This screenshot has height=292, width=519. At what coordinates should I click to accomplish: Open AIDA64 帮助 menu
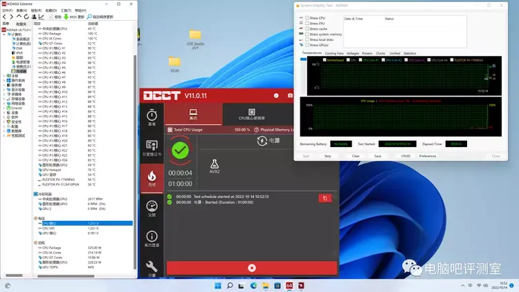coord(80,10)
